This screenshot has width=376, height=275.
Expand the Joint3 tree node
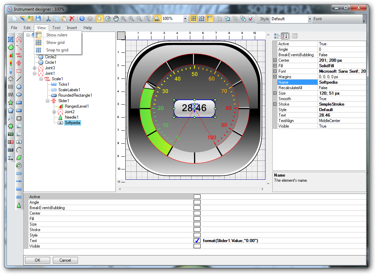coord(34,68)
